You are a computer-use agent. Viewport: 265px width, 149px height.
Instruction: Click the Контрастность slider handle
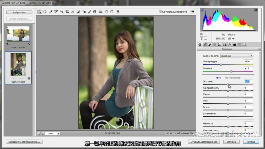point(228,91)
